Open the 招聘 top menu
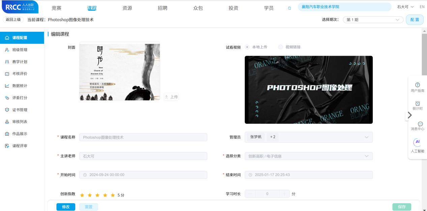 tap(162, 8)
